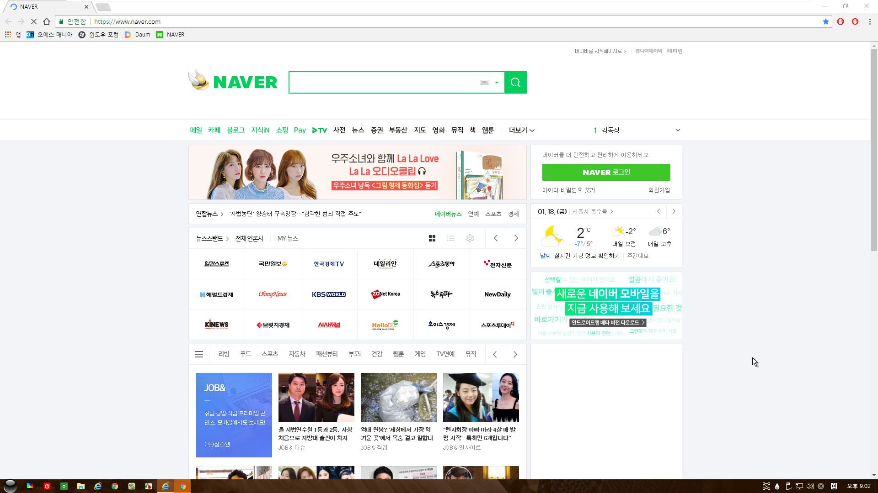Click the 회원가입 link
The height and width of the screenshot is (493, 878).
point(659,190)
